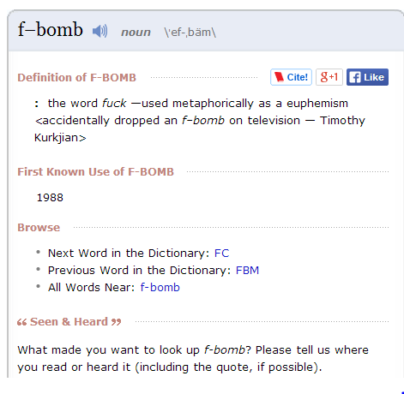Click the Google +1 button

tap(329, 77)
